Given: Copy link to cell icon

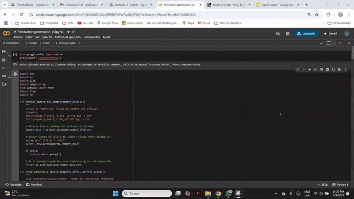Looking at the screenshot, I should pyautogui.click(x=316, y=69).
